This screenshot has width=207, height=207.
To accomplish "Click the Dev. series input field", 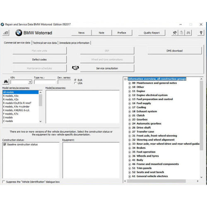I will coord(64,82).
